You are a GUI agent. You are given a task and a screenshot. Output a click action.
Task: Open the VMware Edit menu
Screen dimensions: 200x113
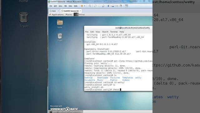55,6
